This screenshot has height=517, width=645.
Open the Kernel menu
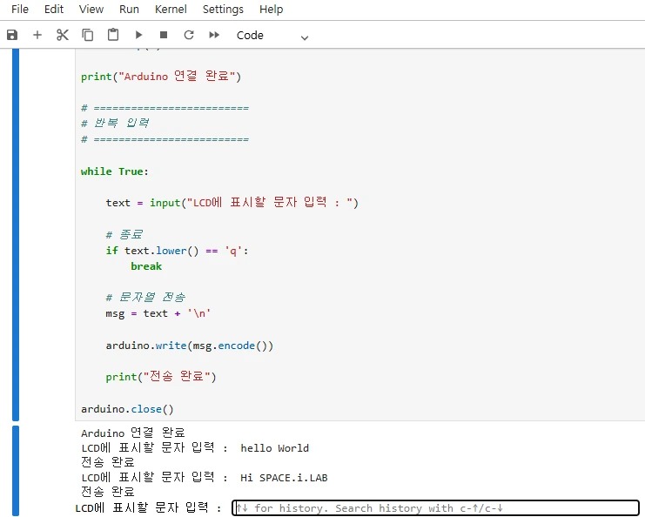[x=171, y=9]
